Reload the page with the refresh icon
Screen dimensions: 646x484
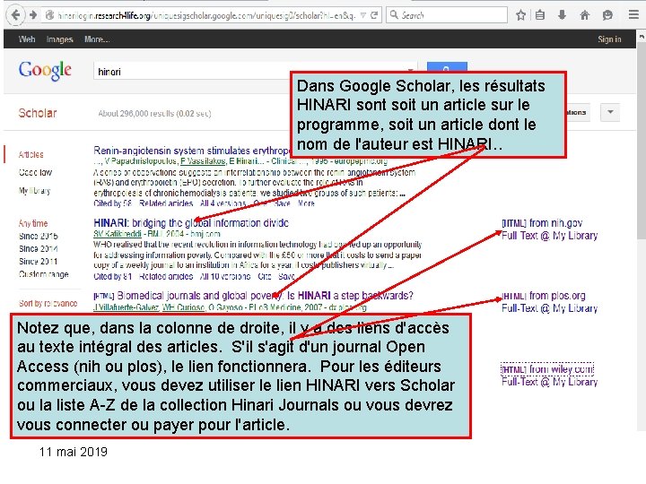(374, 15)
